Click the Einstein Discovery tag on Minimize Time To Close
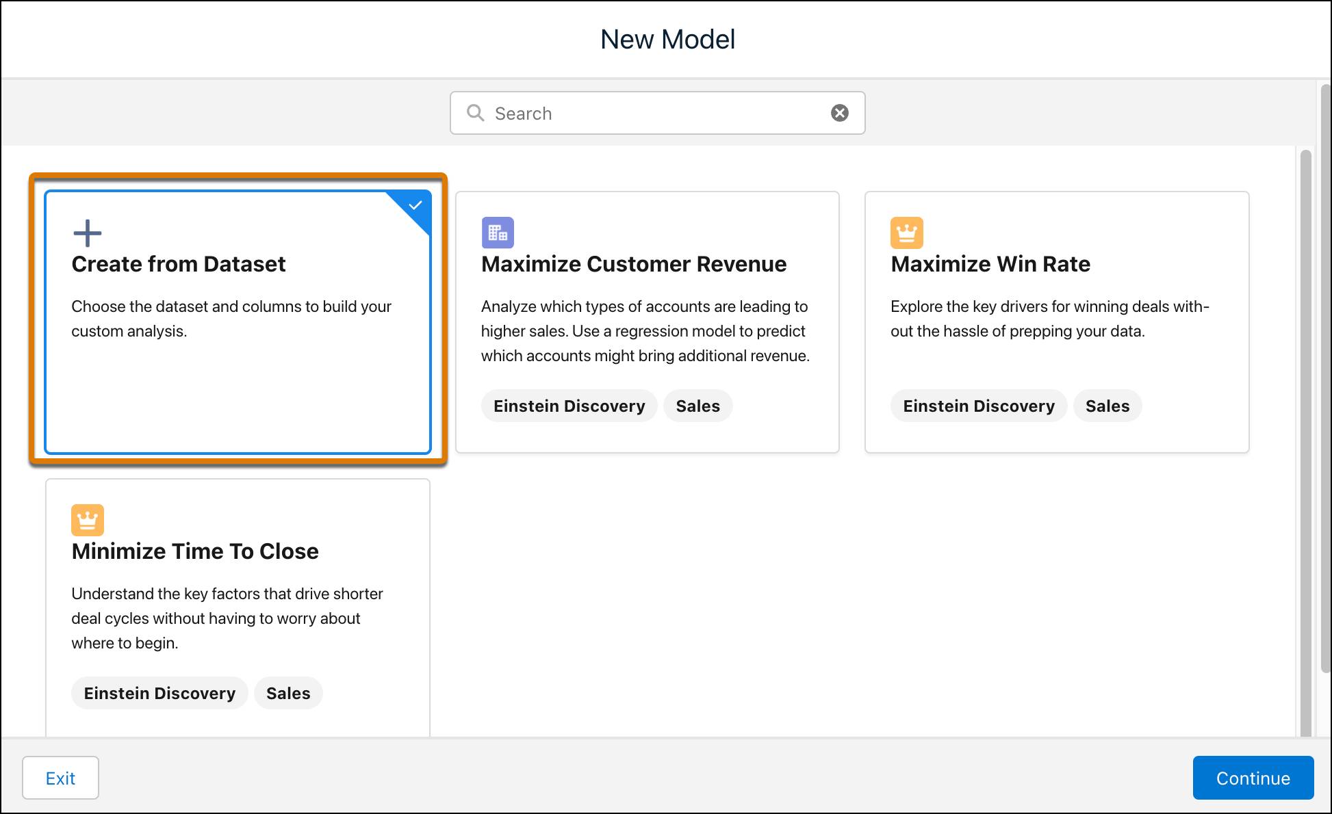 point(160,692)
